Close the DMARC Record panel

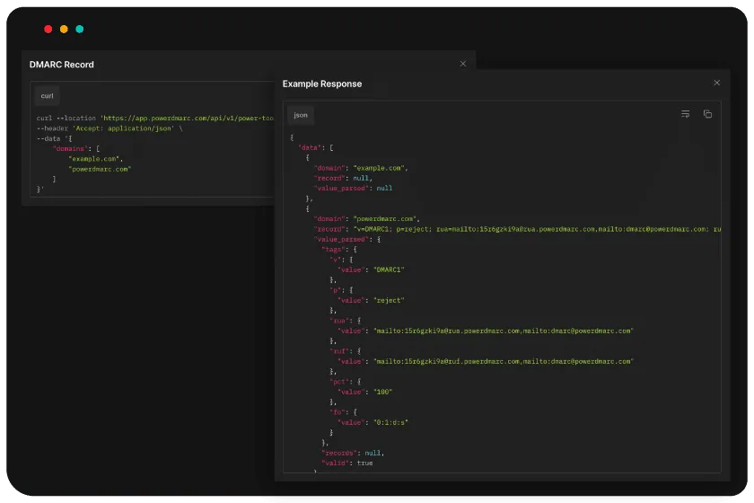pyautogui.click(x=462, y=64)
